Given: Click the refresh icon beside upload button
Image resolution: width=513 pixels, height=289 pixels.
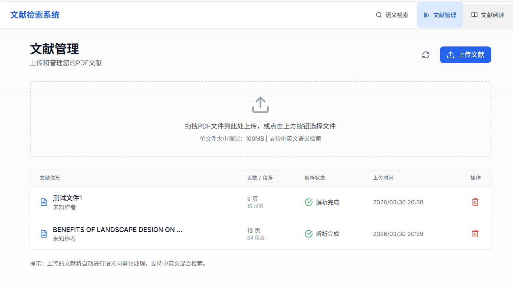Looking at the screenshot, I should pyautogui.click(x=426, y=55).
